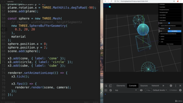Go forward in the browser
Viewport: 183px width, 103px height.
click(x=108, y=1)
